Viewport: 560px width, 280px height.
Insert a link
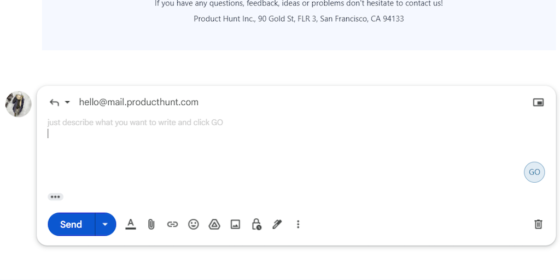point(172,224)
